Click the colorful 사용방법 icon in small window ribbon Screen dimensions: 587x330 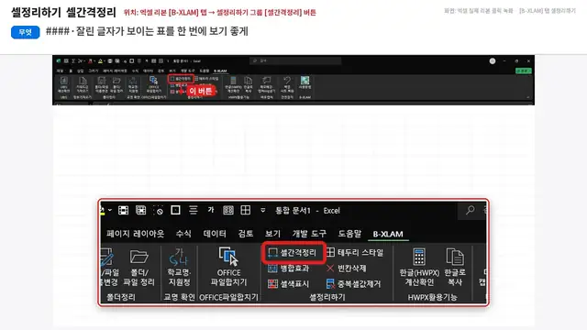(x=305, y=81)
